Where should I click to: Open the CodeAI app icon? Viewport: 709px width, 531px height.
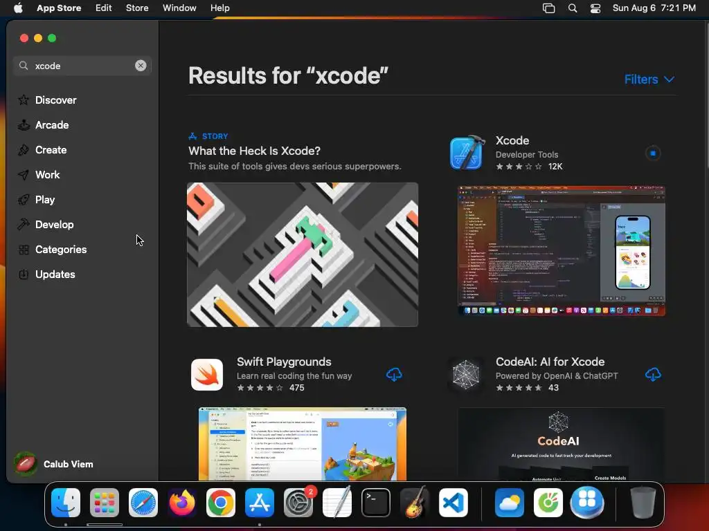(466, 375)
